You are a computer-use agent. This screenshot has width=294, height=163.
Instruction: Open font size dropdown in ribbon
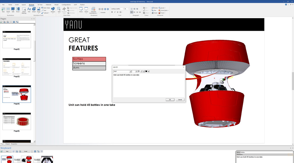point(128,9)
